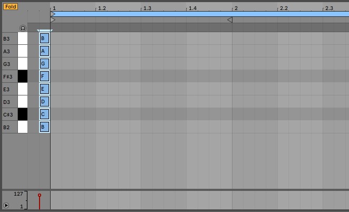Click the black C#3 piano key
Image resolution: width=349 pixels, height=212 pixels.
pyautogui.click(x=23, y=114)
